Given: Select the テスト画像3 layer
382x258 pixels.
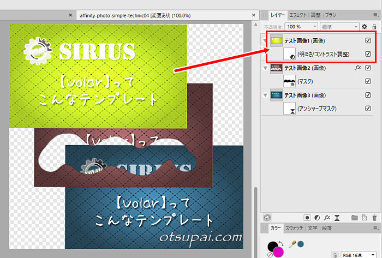Looking at the screenshot, I should 312,95.
